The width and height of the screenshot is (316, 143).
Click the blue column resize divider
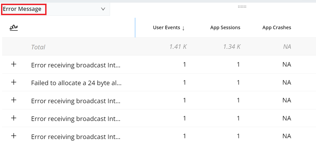coord(135,28)
